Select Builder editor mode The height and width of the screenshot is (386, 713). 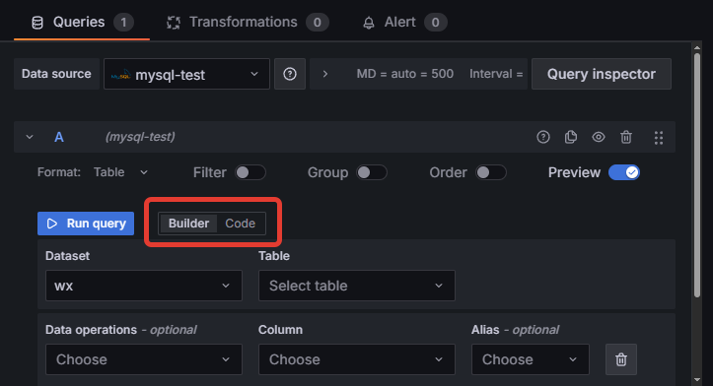(188, 224)
